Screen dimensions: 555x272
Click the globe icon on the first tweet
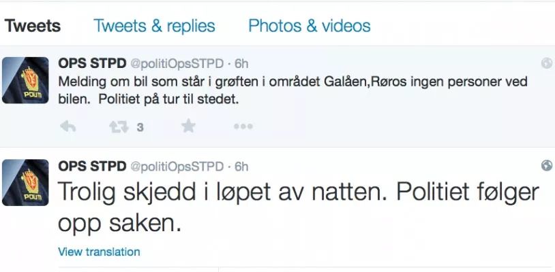tap(546, 63)
